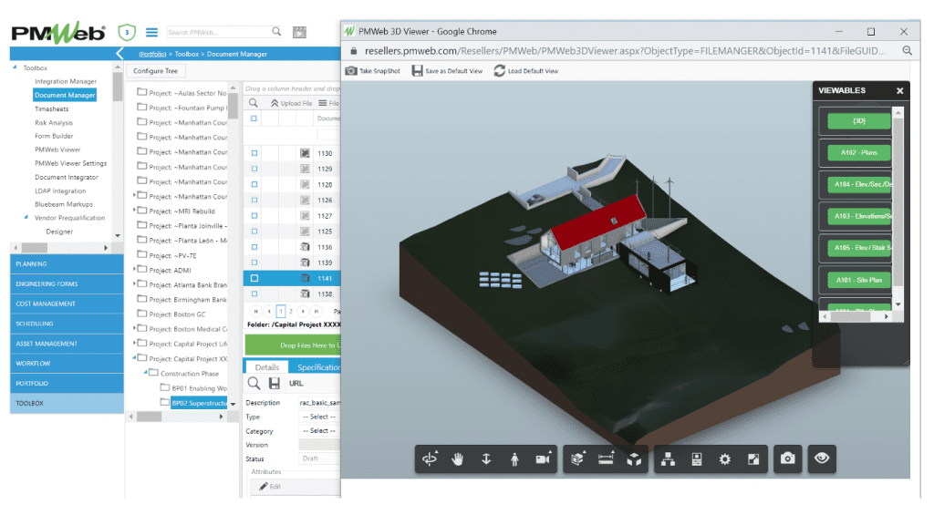Screen dimensions: 934x515
Task: Expand Project: Atlanta Bank Branch node
Action: point(134,284)
